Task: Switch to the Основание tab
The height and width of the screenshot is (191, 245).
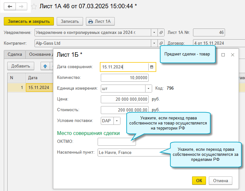Action: tap(40, 54)
